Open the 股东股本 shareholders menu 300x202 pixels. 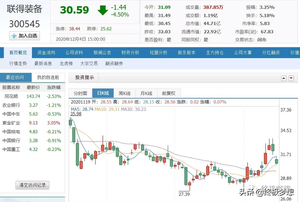[x=186, y=52]
